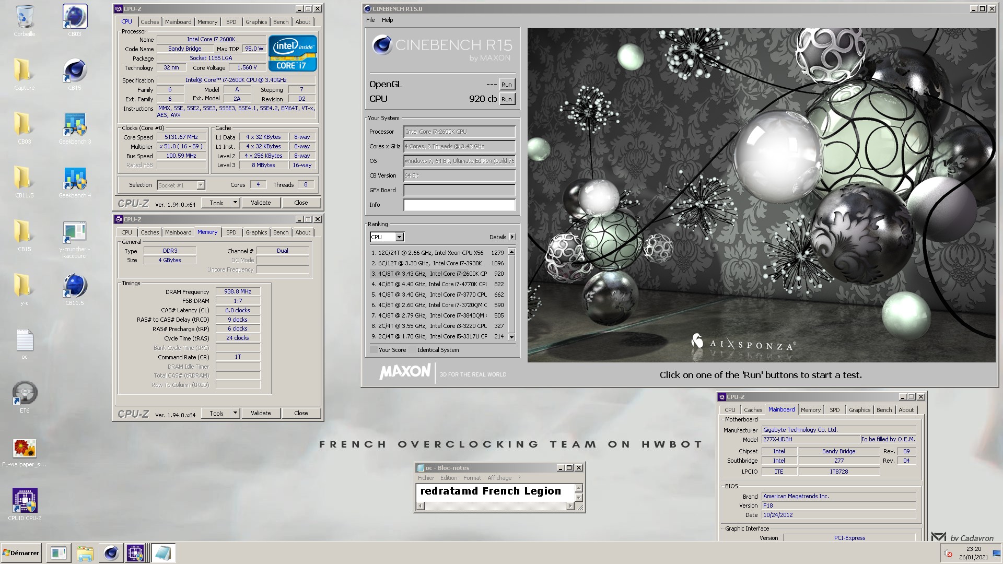
Task: Open Bench tab in top CPU-Z window
Action: pyautogui.click(x=281, y=22)
